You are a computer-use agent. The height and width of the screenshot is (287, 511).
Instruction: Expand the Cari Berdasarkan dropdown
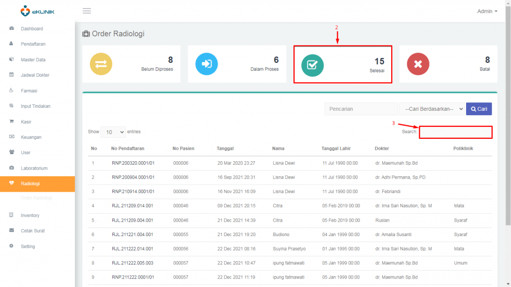pyautogui.click(x=431, y=109)
